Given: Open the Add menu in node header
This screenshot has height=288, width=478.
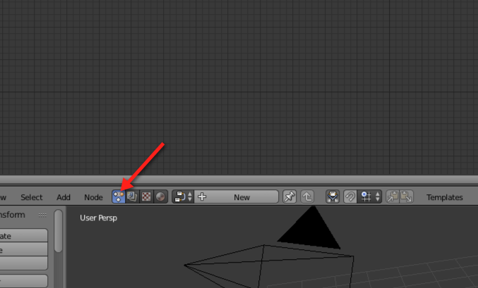Looking at the screenshot, I should pos(64,197).
